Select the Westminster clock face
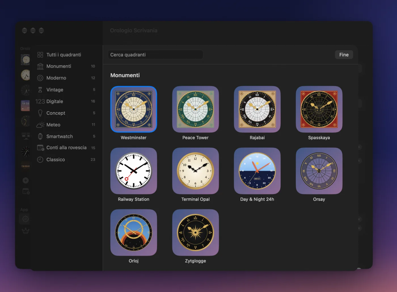 click(134, 109)
